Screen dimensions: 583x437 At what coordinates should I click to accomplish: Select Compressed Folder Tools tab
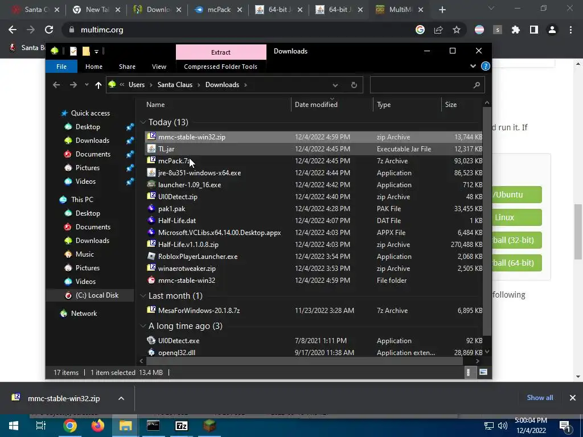tap(220, 67)
